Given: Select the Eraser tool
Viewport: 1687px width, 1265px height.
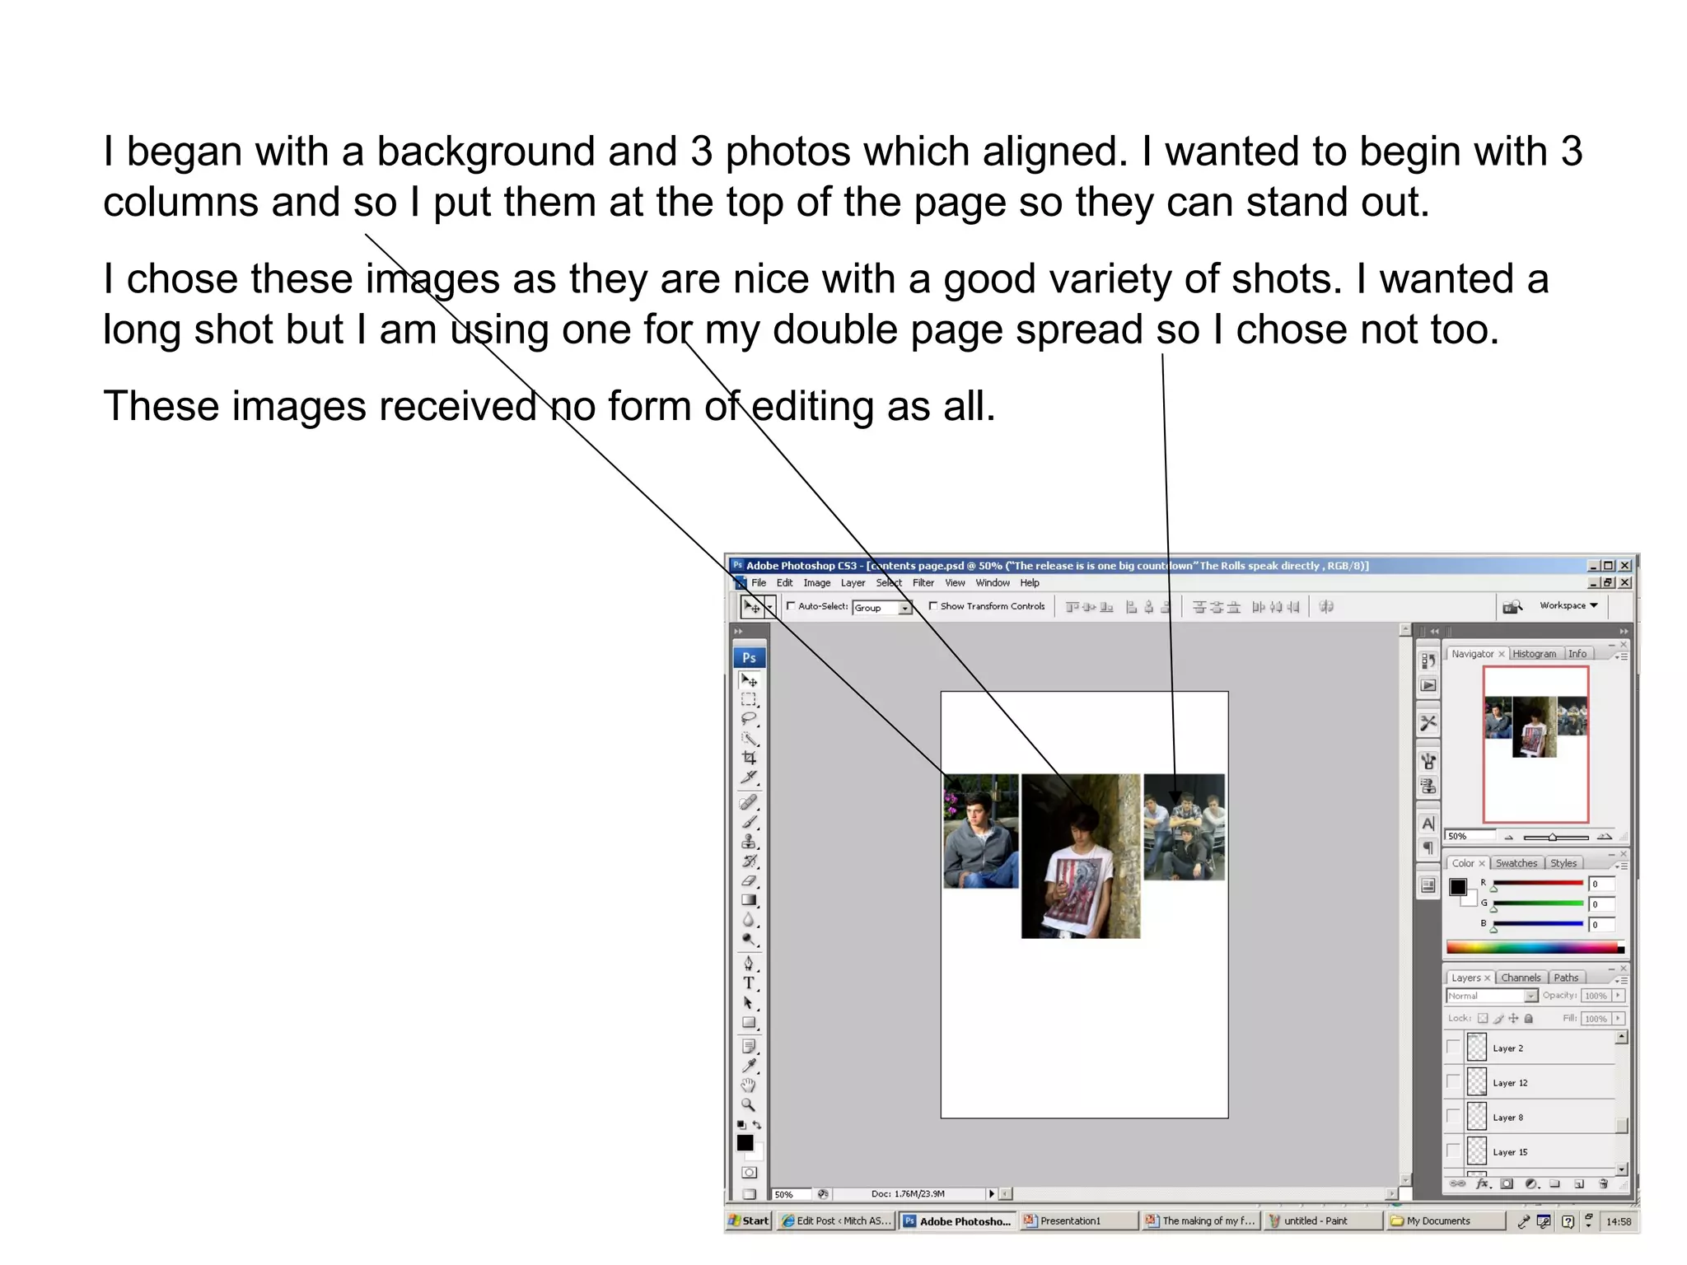Looking at the screenshot, I should pyautogui.click(x=749, y=880).
